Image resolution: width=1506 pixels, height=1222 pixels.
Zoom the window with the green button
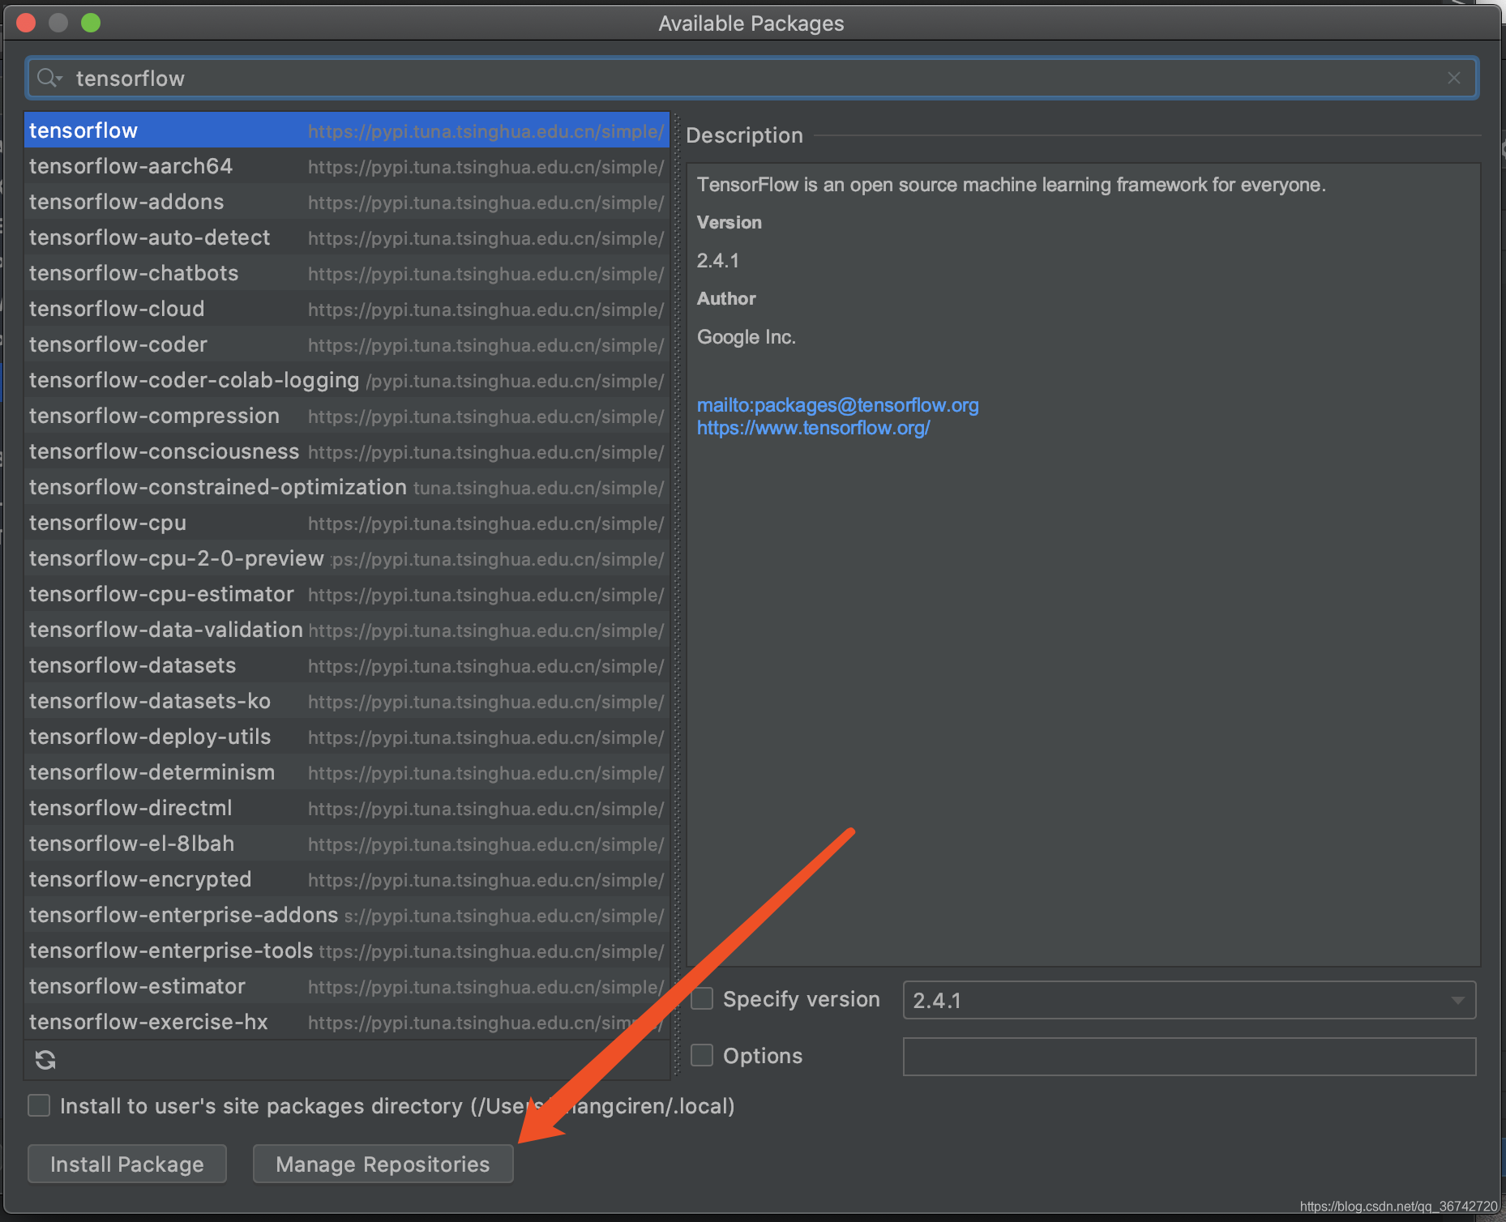pyautogui.click(x=91, y=23)
